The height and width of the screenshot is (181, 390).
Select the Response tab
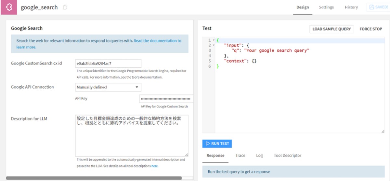pyautogui.click(x=215, y=155)
